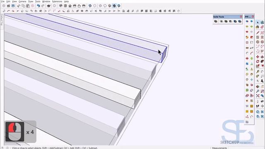
Task: Enable Shaded face style gray cube
Action: pyautogui.click(x=110, y=6)
